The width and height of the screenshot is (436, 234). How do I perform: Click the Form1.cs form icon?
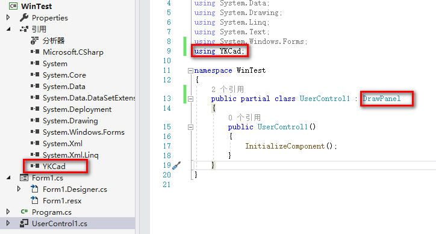24,177
